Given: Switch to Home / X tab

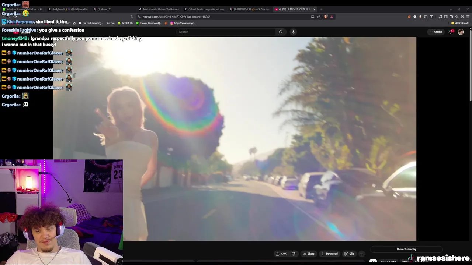Looking at the screenshot, I should (114, 9).
